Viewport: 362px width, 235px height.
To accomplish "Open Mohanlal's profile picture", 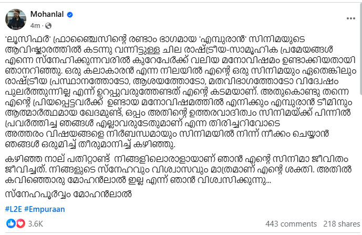I will click(x=16, y=19).
